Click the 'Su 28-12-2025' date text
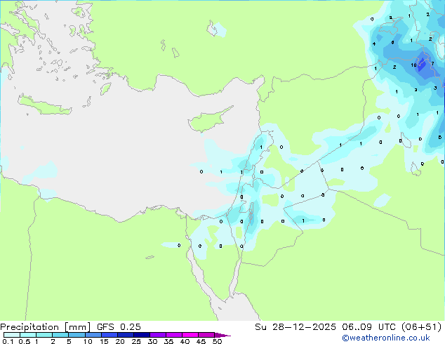Screen dimensions: 445x344 click(295, 327)
